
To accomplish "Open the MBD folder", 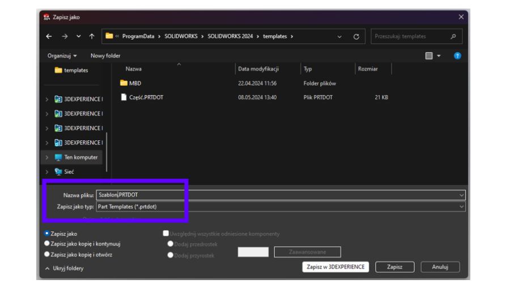I will click(x=135, y=83).
